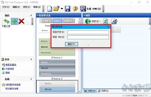Select the E-lusion 2 Home style item
The width and height of the screenshot is (151, 97).
[57, 63]
